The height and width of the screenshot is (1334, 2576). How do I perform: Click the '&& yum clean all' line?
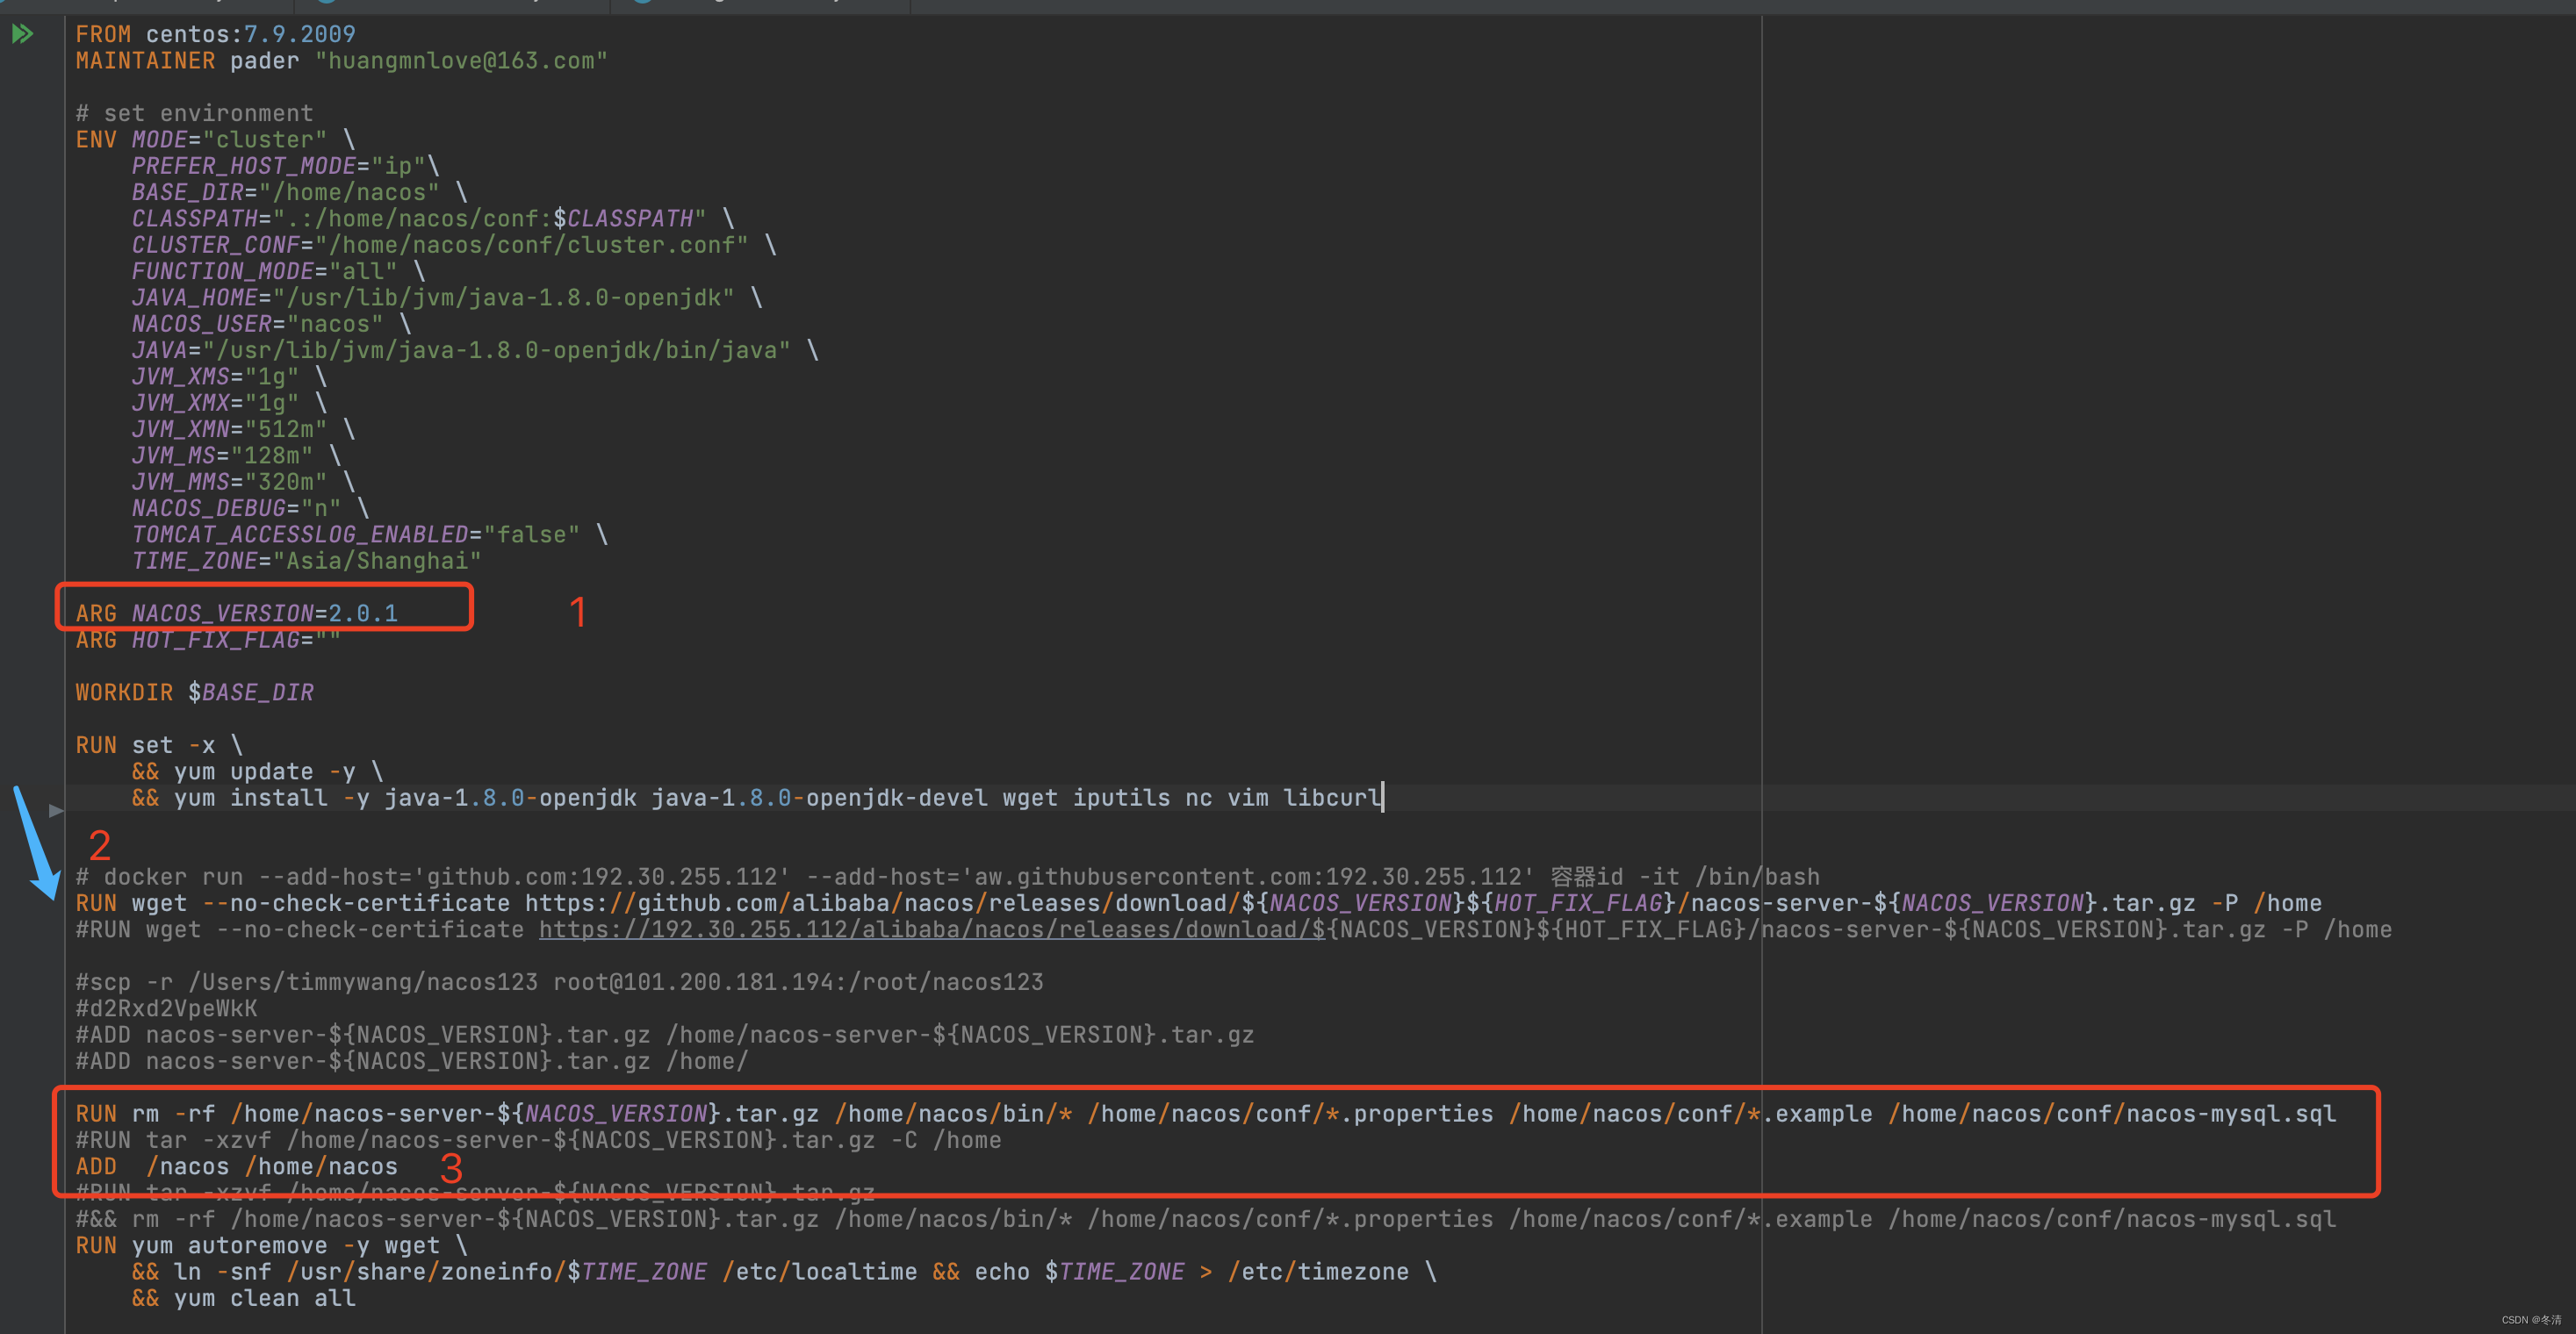point(243,1298)
